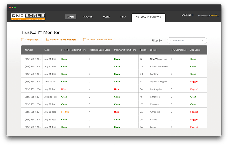Click High in Most Recent Spam Score column
The image size is (228, 145).
pos(64,89)
